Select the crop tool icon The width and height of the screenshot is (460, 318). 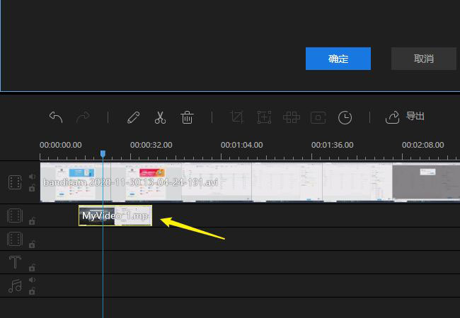[237, 117]
